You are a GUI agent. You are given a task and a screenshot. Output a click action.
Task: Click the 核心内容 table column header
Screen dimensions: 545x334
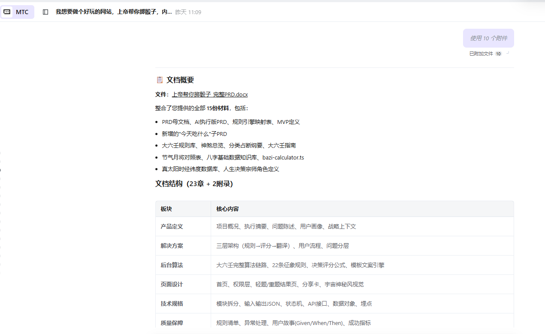pos(227,209)
